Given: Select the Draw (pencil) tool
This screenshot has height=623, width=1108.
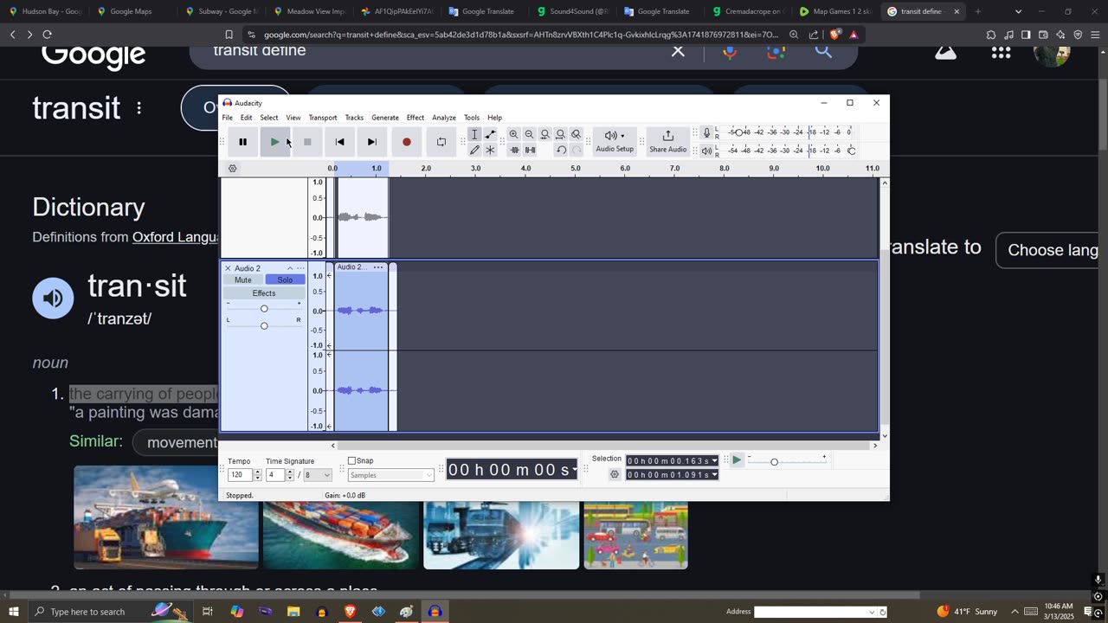Looking at the screenshot, I should click(x=474, y=150).
